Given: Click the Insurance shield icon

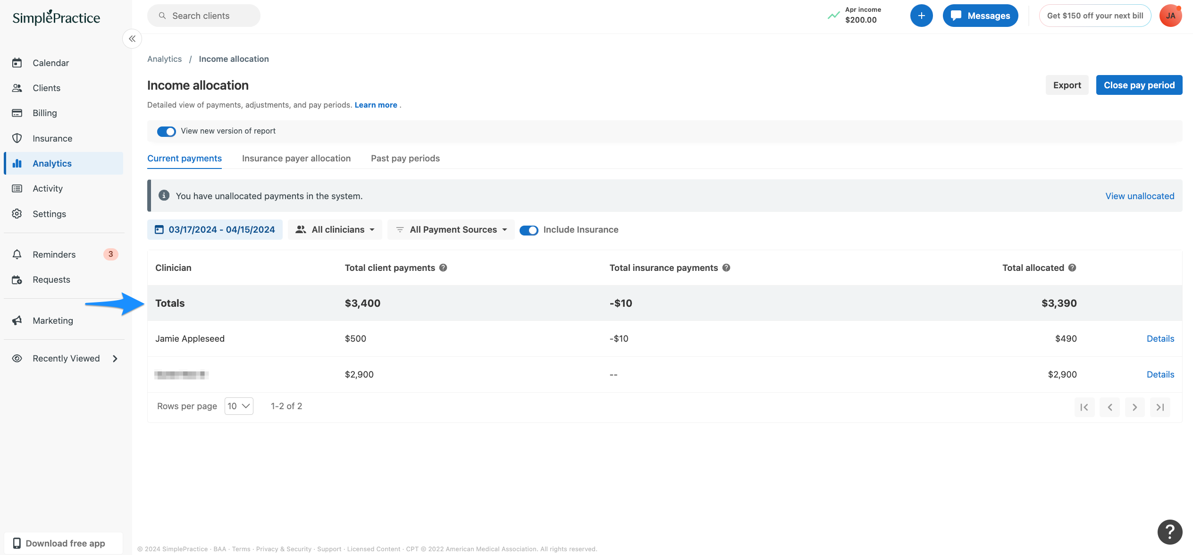Looking at the screenshot, I should click(x=17, y=138).
